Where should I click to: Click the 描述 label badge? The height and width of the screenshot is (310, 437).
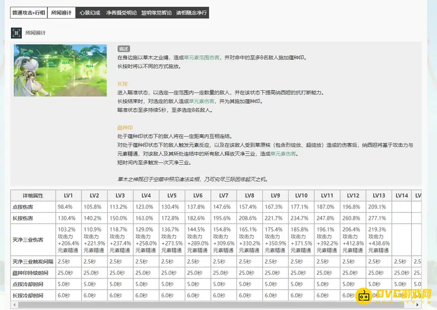point(124,49)
